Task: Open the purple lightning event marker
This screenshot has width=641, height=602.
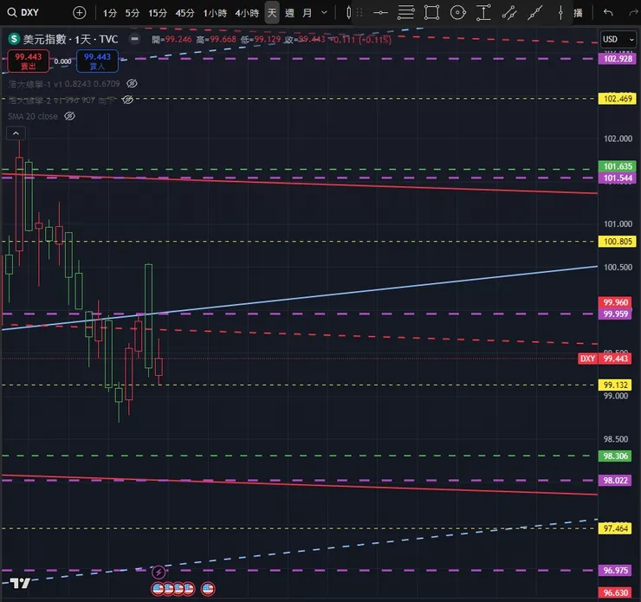Action: click(159, 573)
